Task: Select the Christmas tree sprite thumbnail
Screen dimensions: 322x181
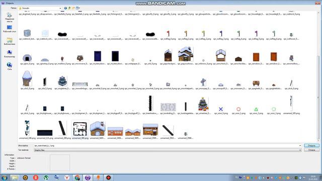Action: click(203, 104)
